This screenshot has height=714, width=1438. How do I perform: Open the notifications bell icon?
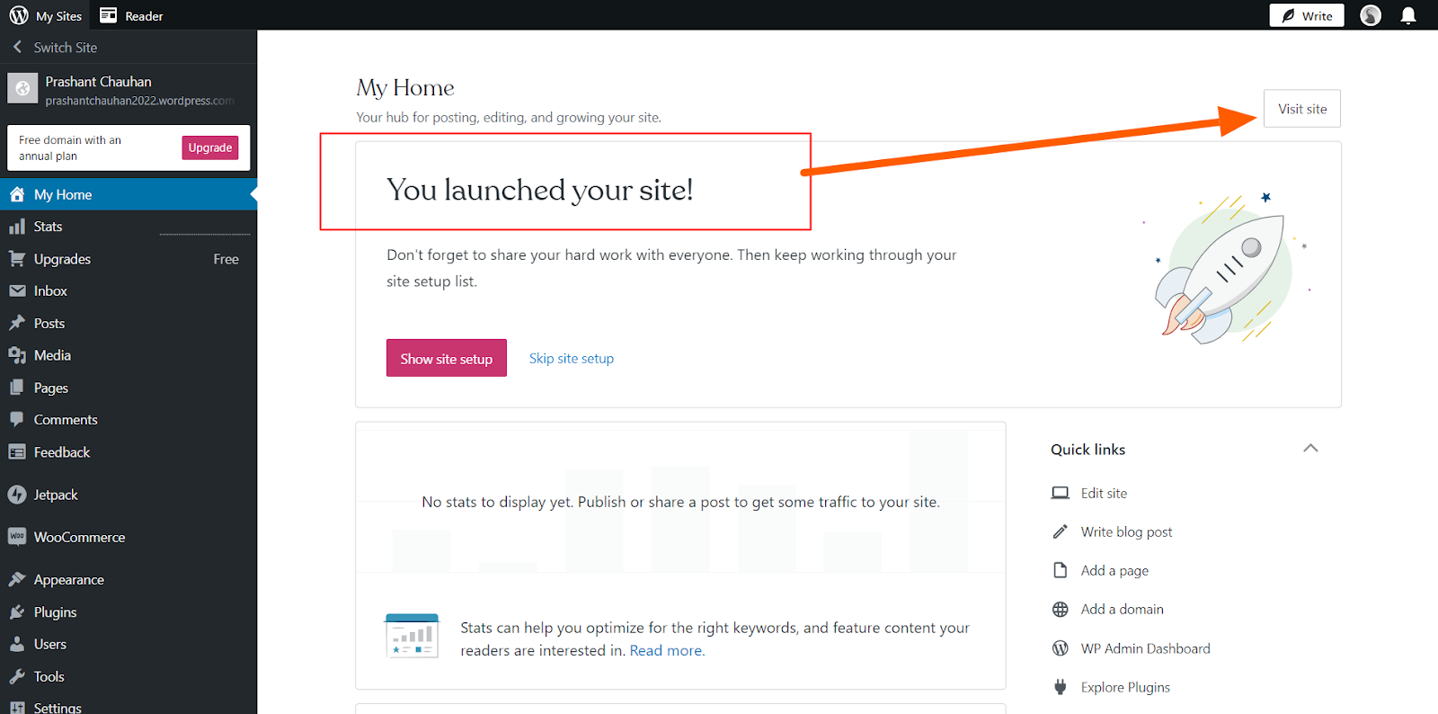(x=1408, y=15)
